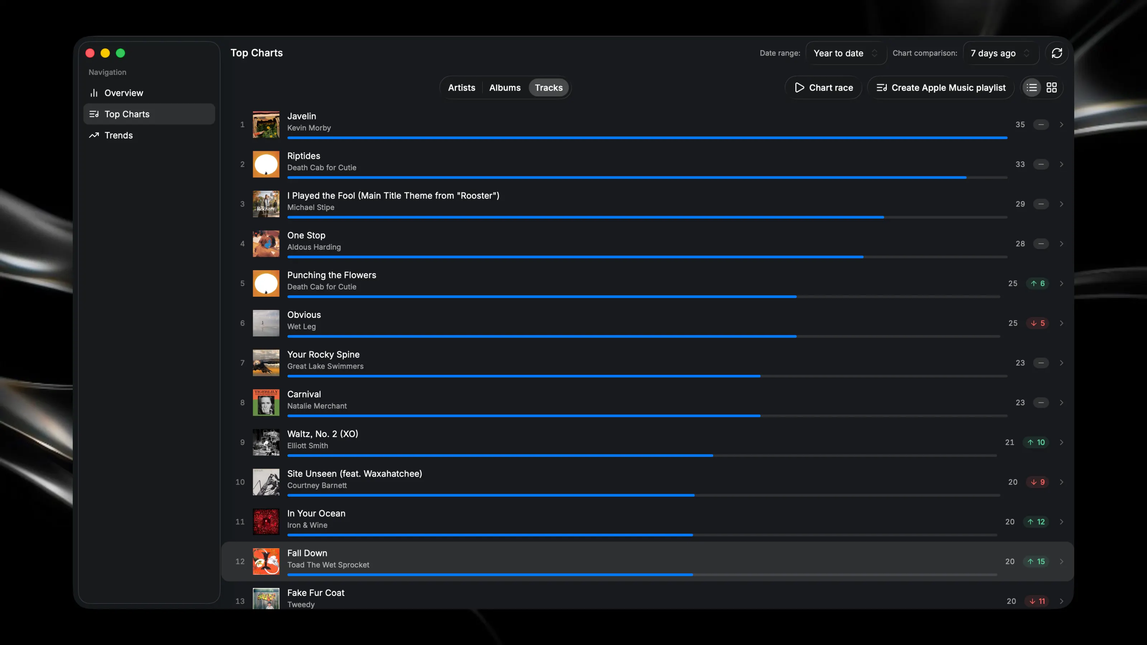Viewport: 1147px width, 645px height.
Task: Switch to list view layout
Action: [x=1032, y=88]
